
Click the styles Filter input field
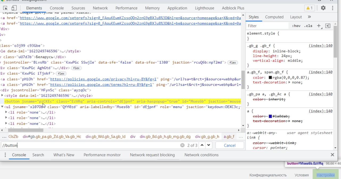(x=267, y=26)
